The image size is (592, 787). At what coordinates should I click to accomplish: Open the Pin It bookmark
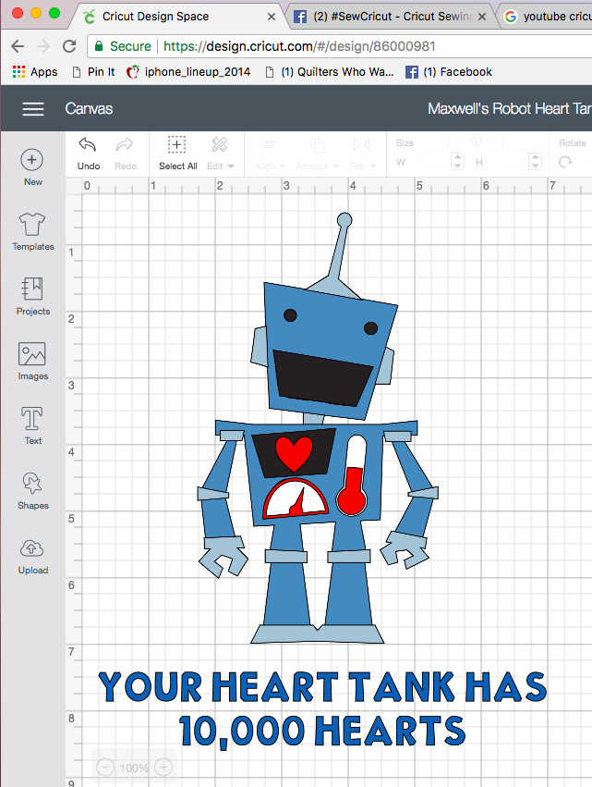[x=93, y=72]
